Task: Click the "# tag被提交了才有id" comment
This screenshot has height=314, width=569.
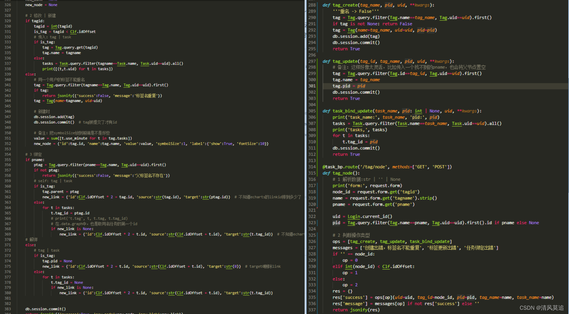Action: [x=98, y=122]
